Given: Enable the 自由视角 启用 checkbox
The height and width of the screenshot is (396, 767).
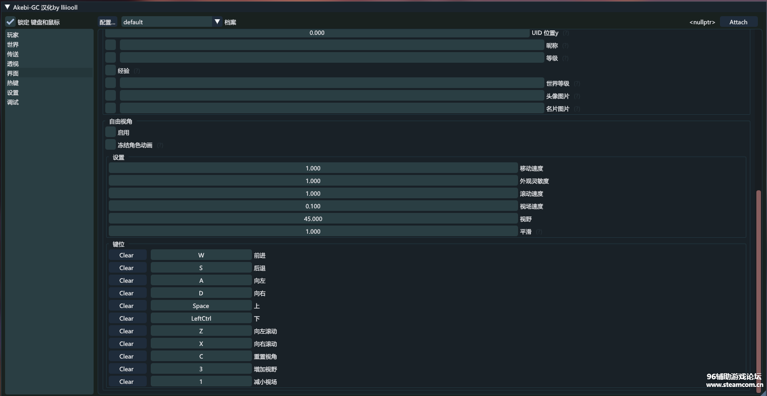Looking at the screenshot, I should [x=110, y=132].
